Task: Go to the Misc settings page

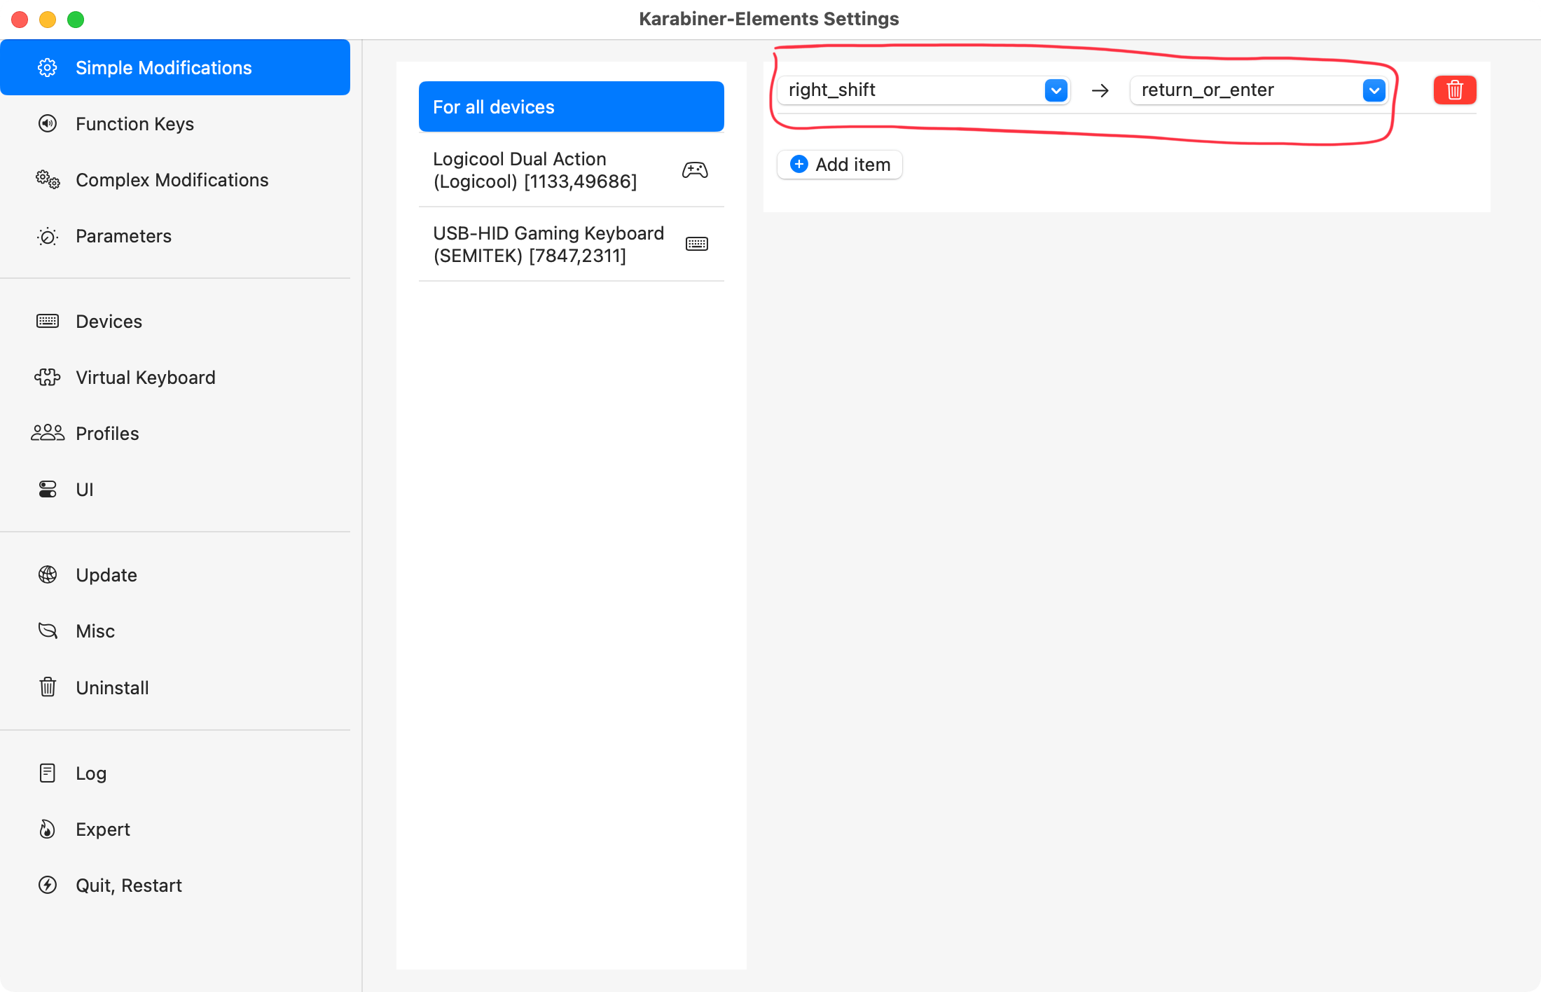Action: (95, 631)
